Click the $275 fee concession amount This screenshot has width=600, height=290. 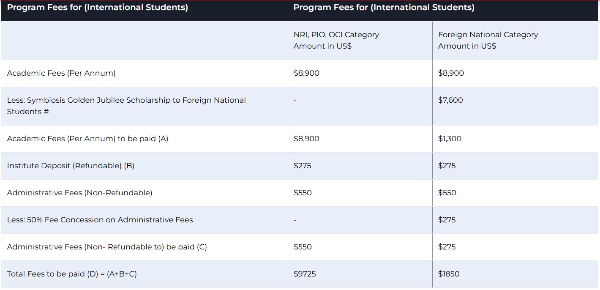447,220
